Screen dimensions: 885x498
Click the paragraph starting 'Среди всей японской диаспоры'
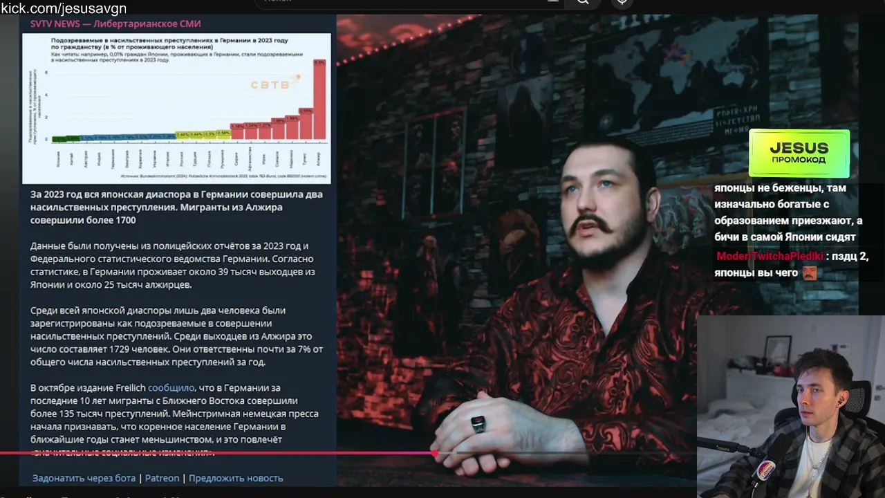point(177,336)
